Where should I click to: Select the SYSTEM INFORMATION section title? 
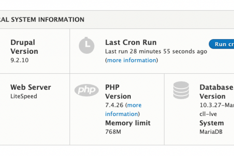click(x=42, y=20)
